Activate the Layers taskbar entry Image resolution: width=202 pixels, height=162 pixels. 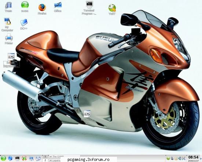tap(55, 160)
